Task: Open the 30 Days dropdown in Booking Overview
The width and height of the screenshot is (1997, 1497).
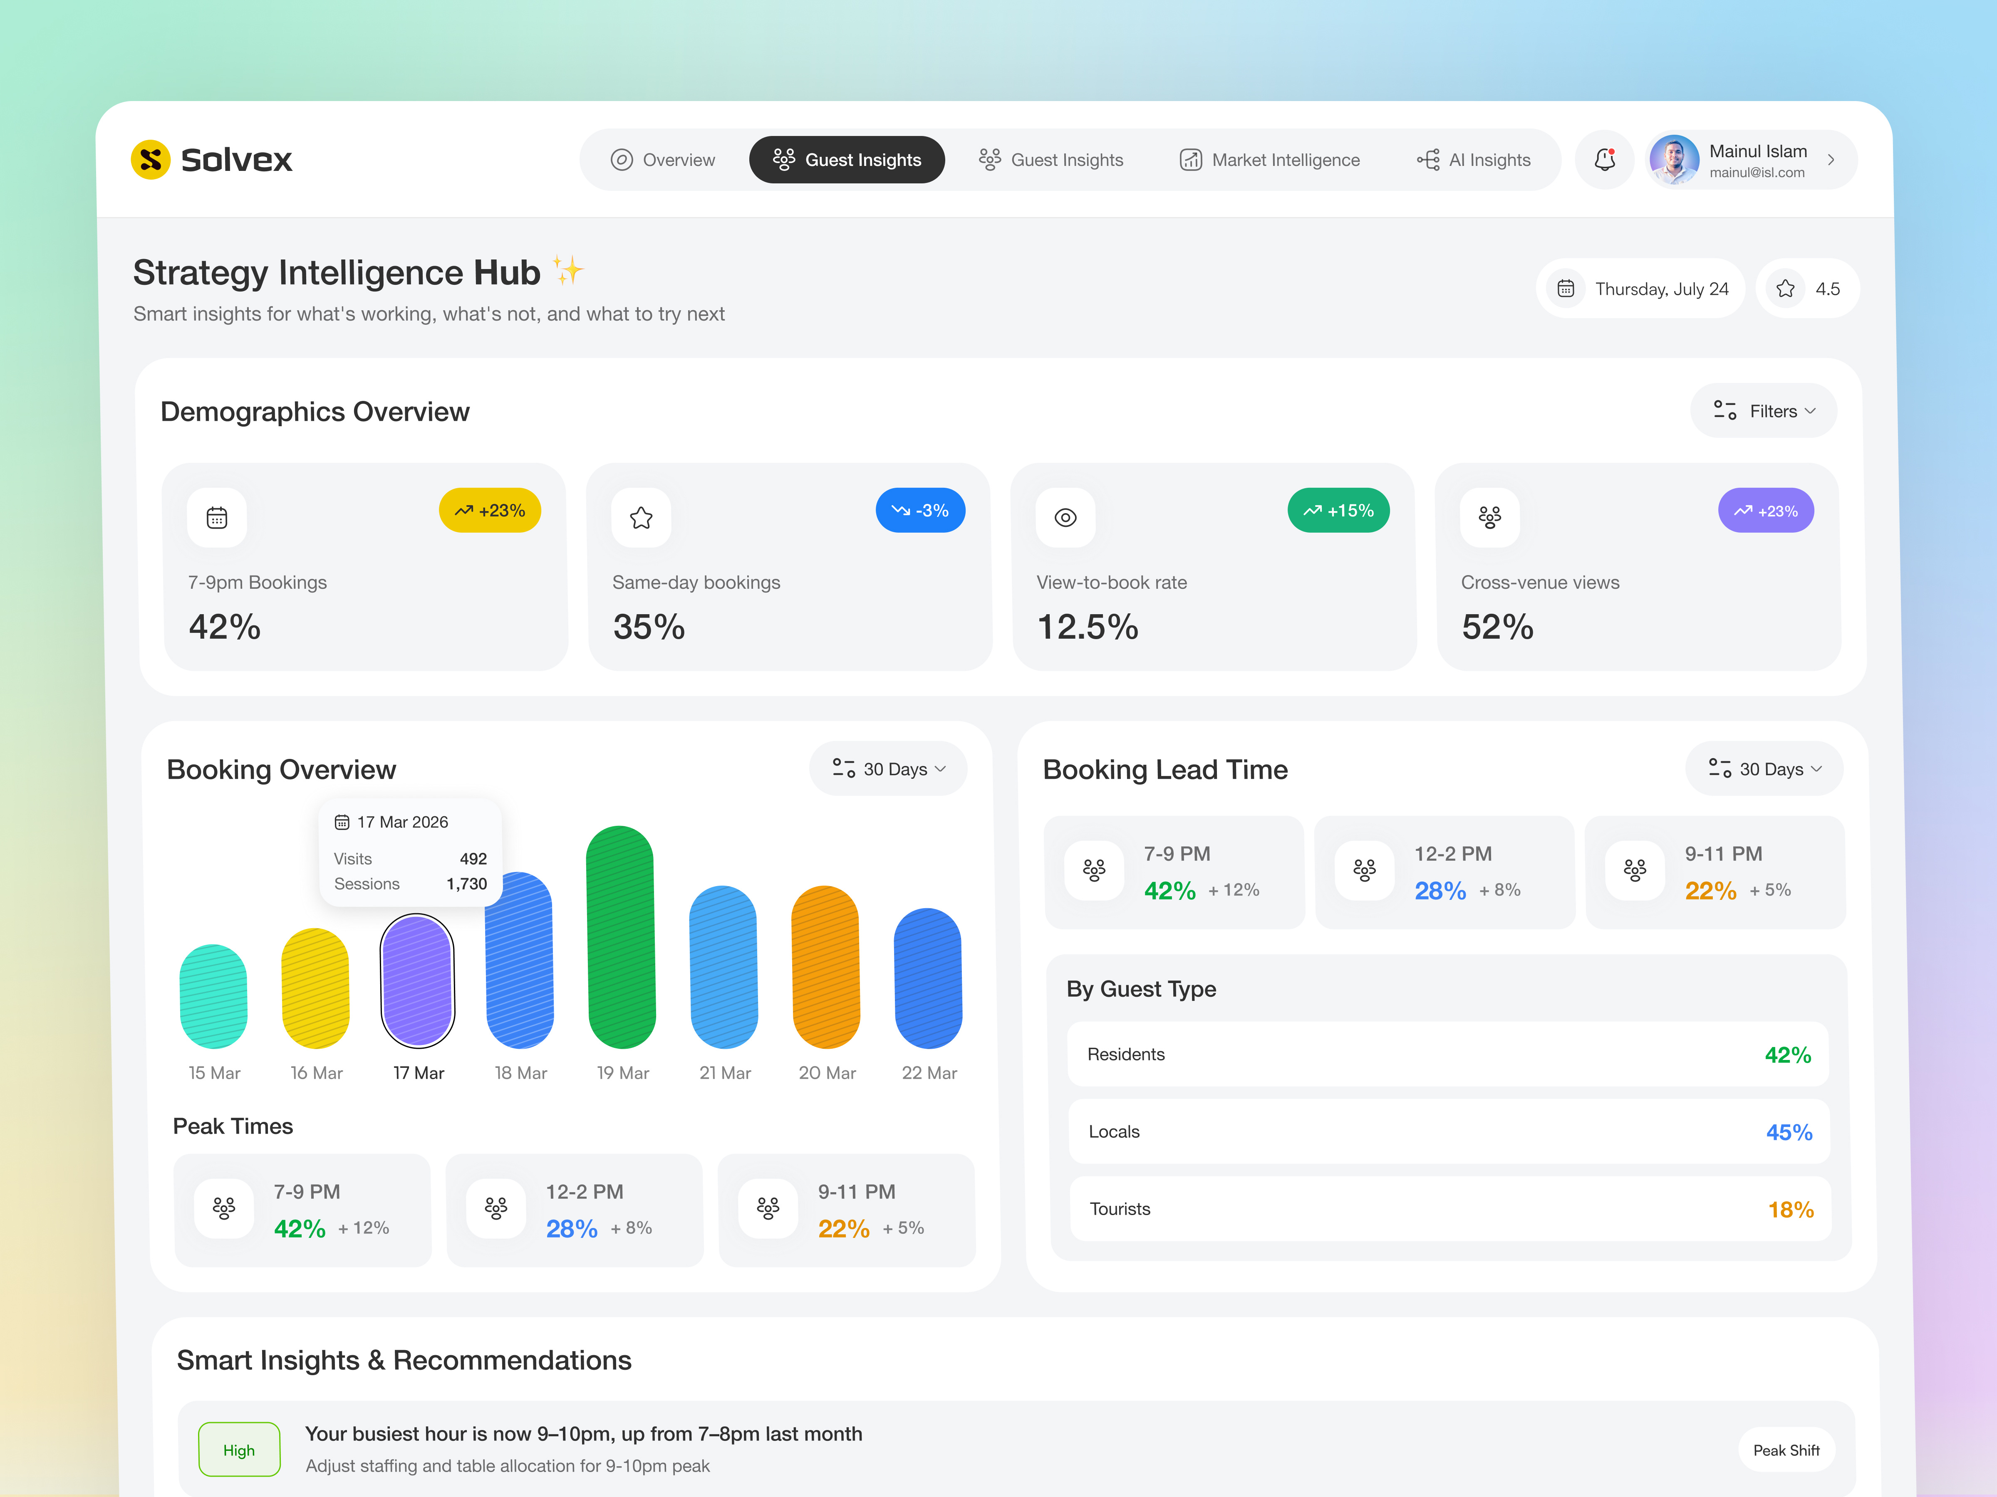Action: 887,769
